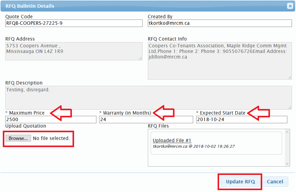Viewport: 296px width, 192px height.
Task: Click the RFQ Contact Info resize grip
Action: pos(289,77)
